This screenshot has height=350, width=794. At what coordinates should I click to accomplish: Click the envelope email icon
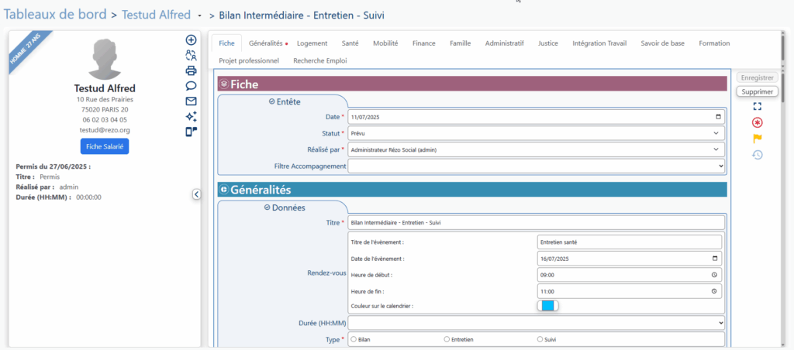coord(192,101)
